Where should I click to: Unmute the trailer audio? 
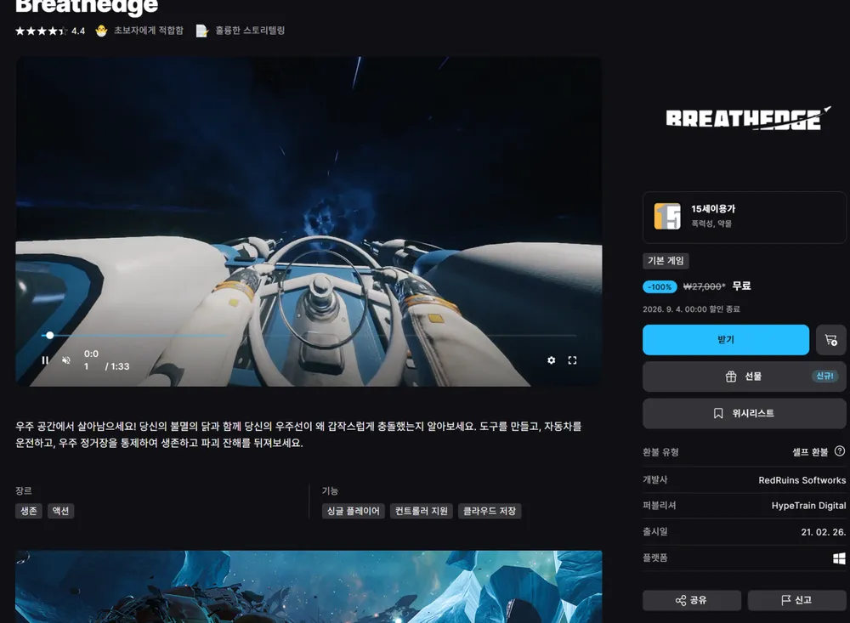(x=66, y=360)
